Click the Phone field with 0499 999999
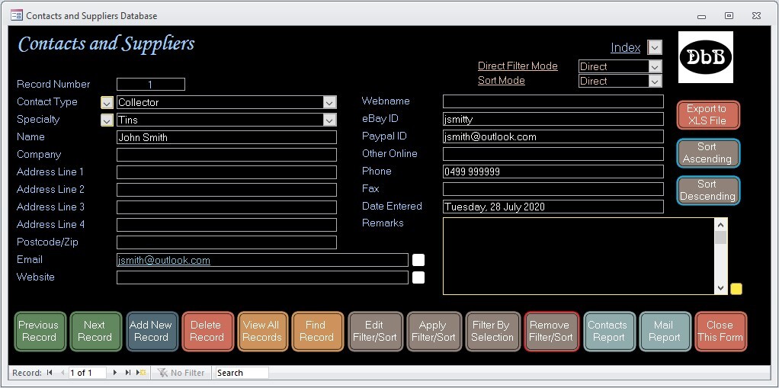 coord(553,172)
